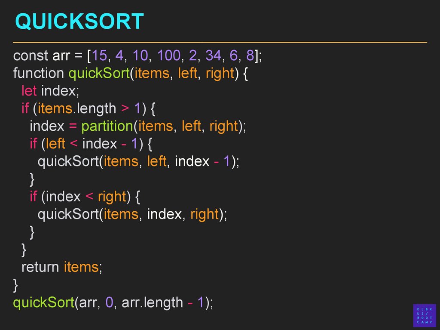Click the index variable after let
Screen dimensions: 440x330
[x=60, y=91]
